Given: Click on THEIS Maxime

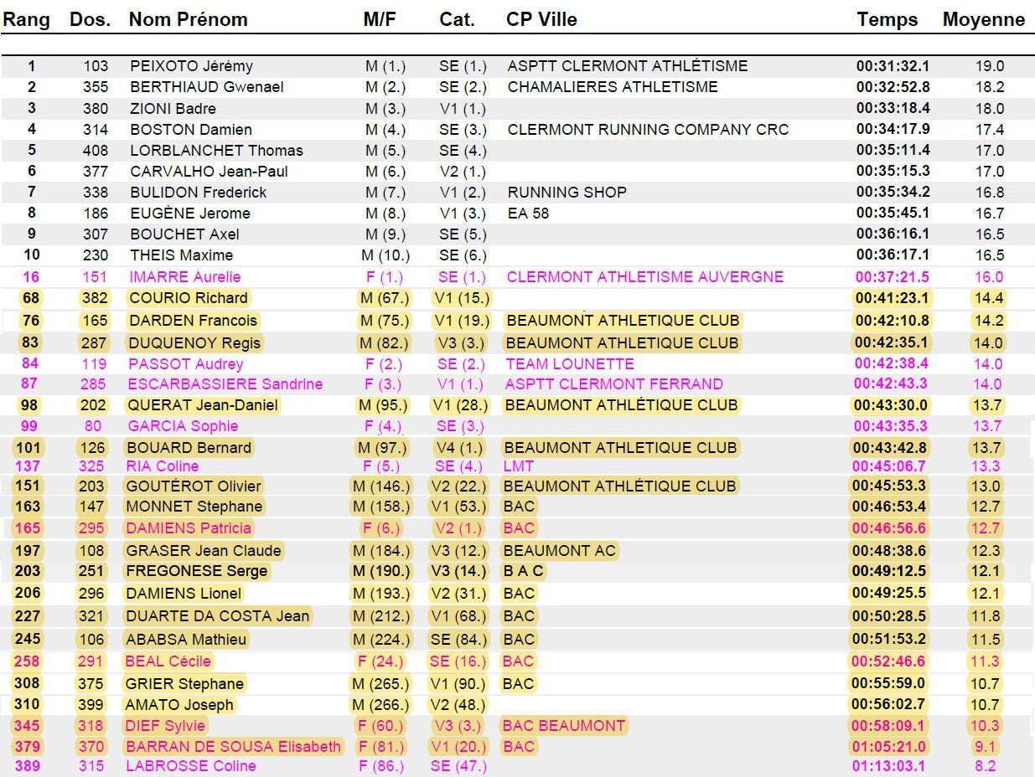Looking at the screenshot, I should (182, 255).
